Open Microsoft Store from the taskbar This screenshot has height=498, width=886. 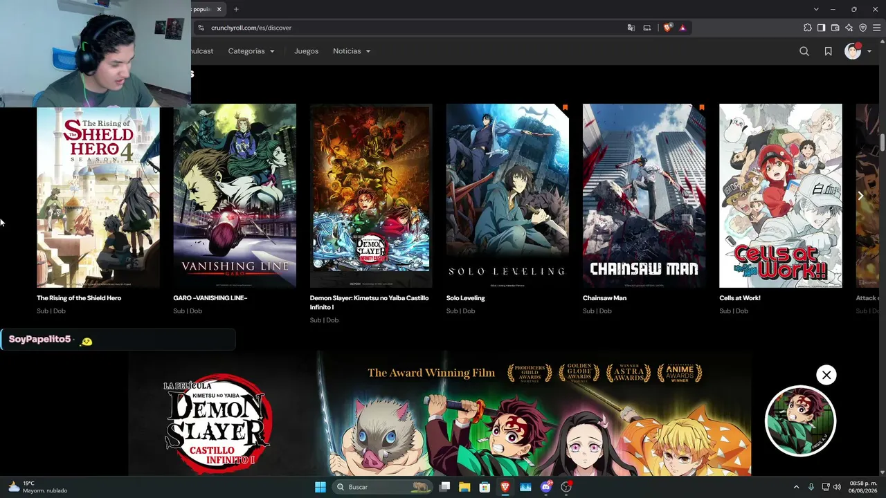click(485, 487)
